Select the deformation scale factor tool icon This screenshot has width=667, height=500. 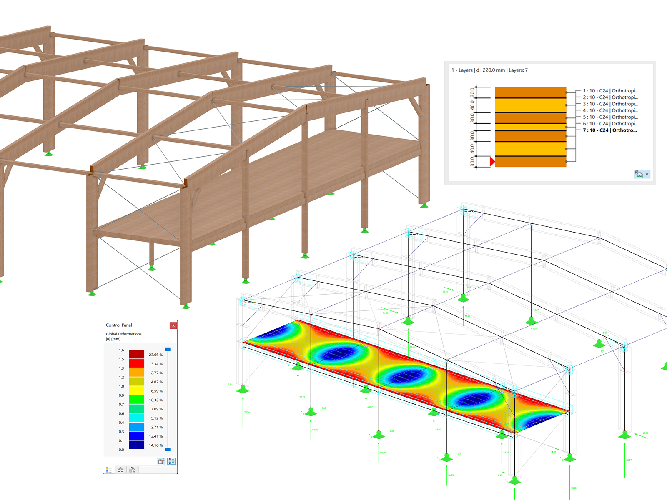(x=132, y=470)
